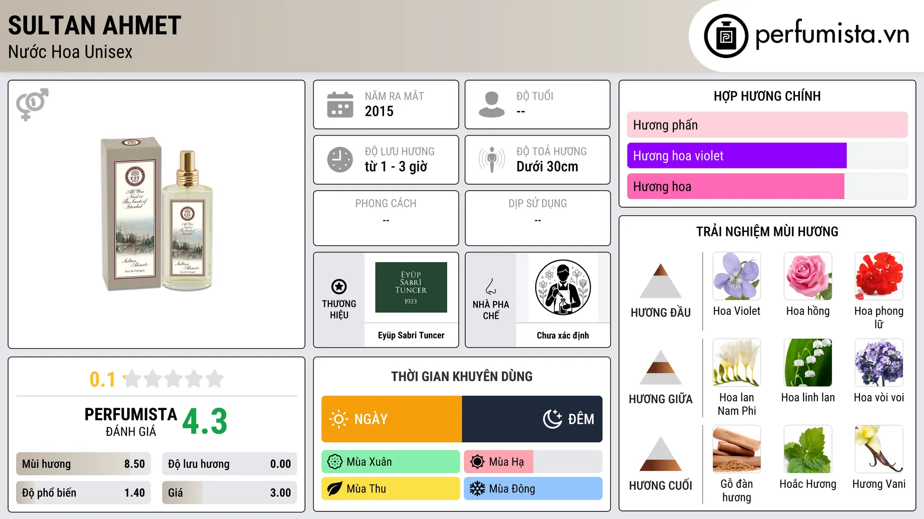The image size is (924, 519).
Task: Select the Hoa phong lữ note image
Action: point(879,276)
